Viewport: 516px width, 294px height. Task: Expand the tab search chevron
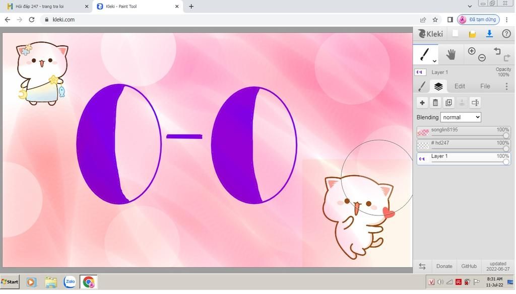click(470, 6)
